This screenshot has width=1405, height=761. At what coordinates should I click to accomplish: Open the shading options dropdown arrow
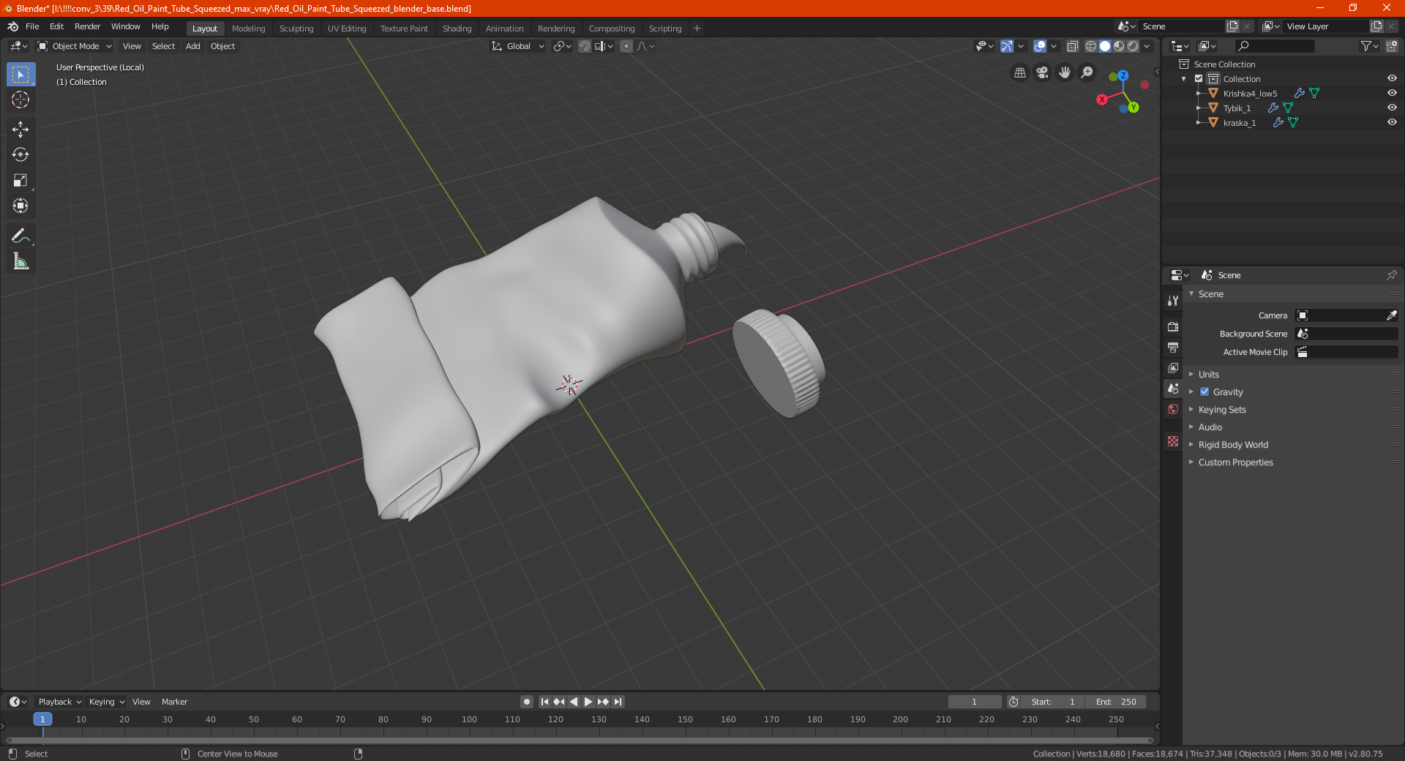[1147, 46]
